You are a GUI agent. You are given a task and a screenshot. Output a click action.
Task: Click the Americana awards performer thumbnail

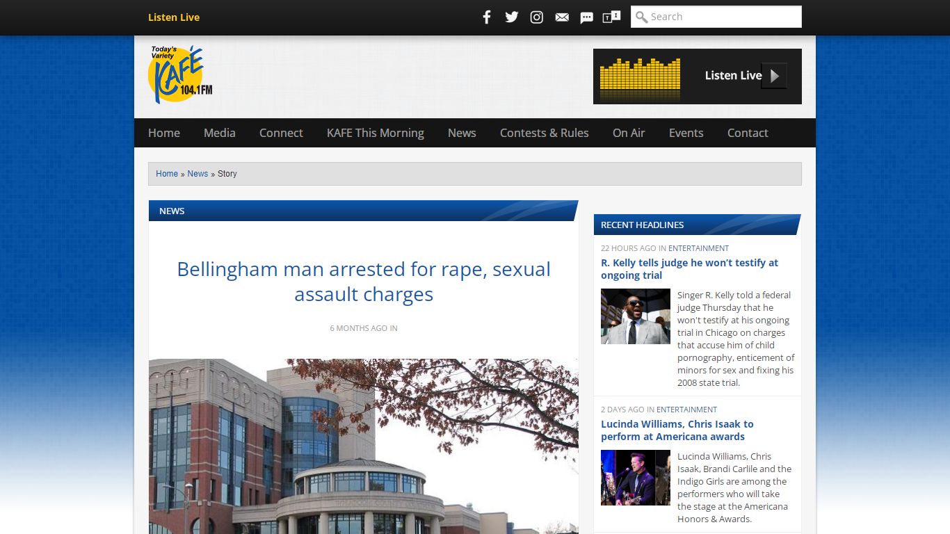click(636, 478)
